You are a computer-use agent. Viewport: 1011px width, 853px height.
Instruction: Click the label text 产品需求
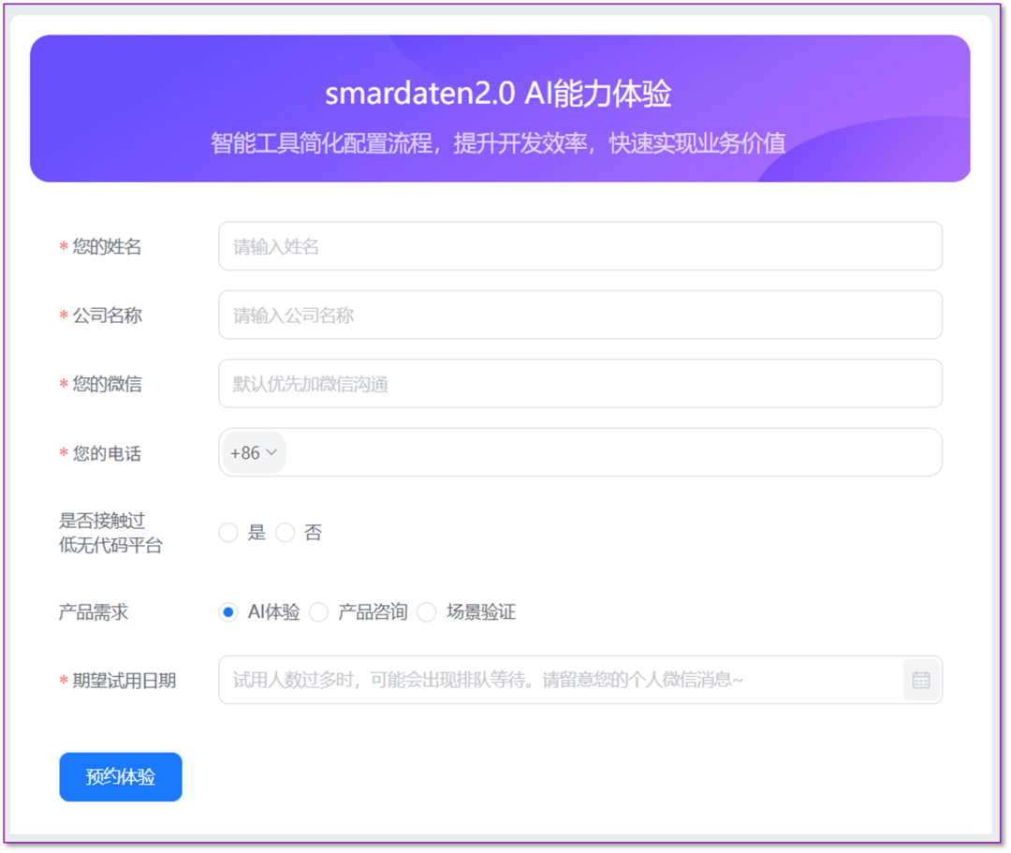[x=94, y=611]
